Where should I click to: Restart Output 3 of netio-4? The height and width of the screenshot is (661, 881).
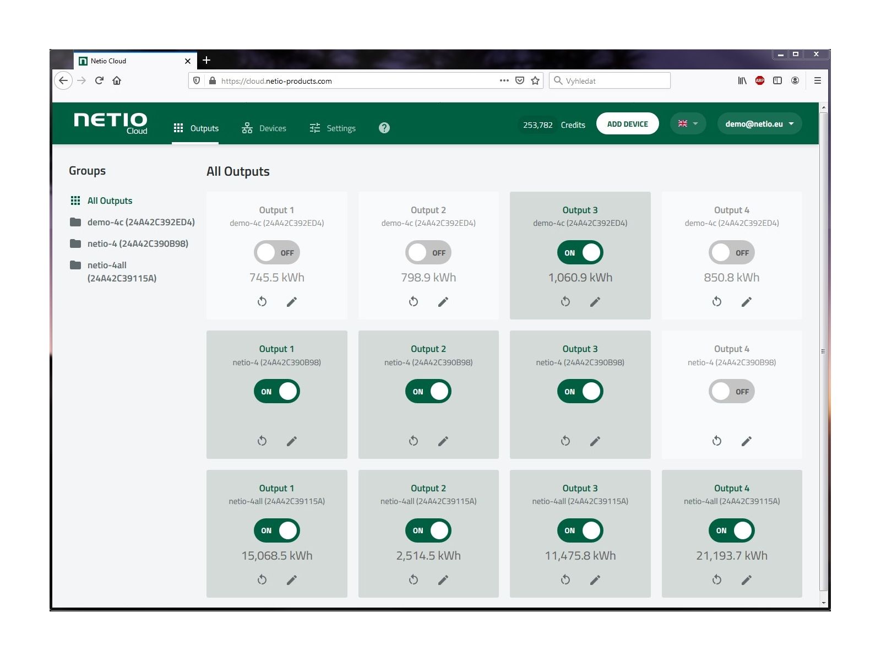point(565,441)
